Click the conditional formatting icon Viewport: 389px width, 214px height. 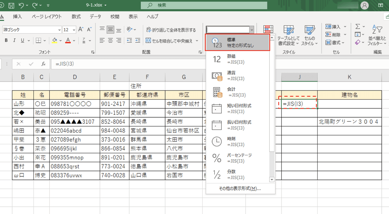(x=268, y=30)
